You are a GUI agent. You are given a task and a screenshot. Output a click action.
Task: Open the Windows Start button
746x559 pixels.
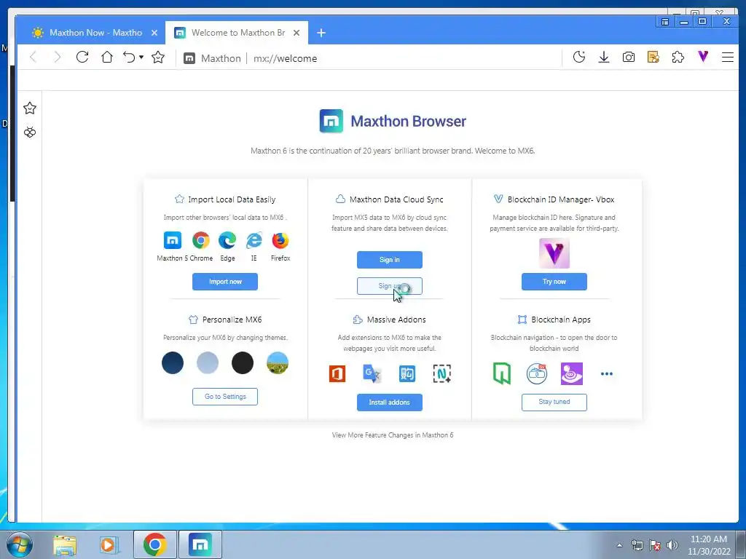coord(20,544)
